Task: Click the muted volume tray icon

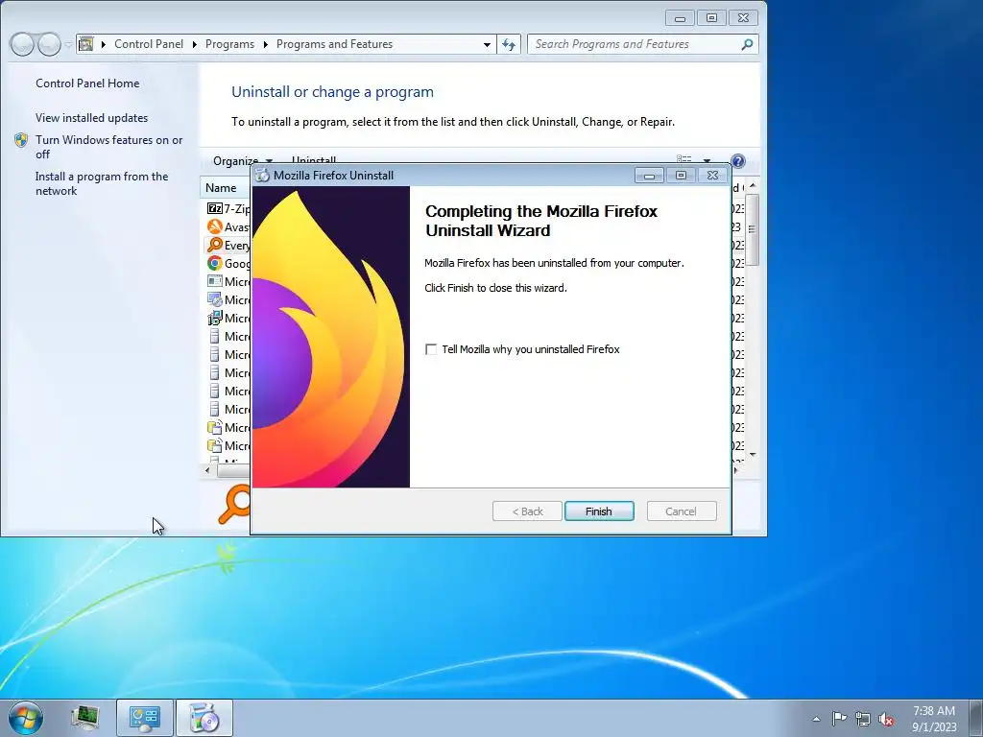Action: click(x=886, y=719)
